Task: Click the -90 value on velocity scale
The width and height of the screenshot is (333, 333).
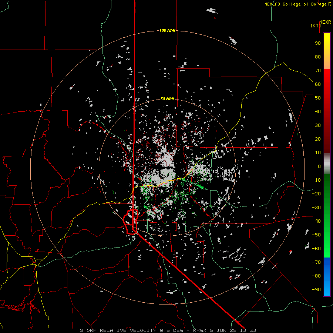Action: click(316, 290)
